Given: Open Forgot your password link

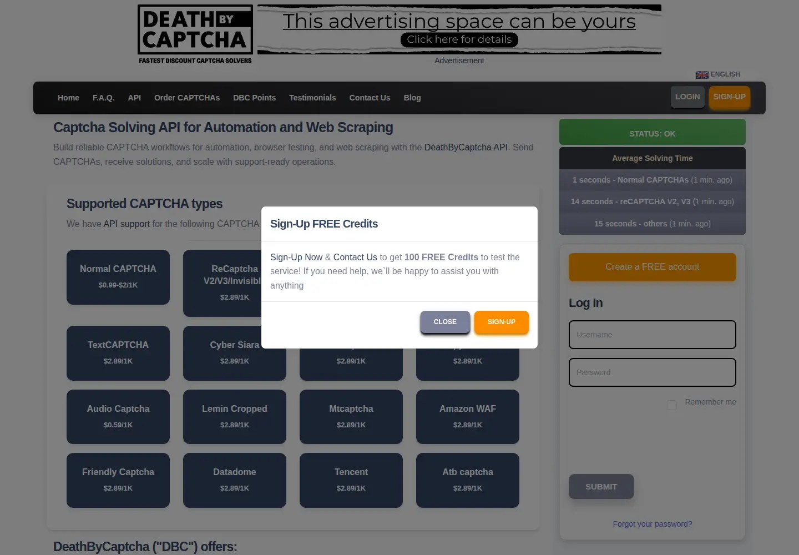Looking at the screenshot, I should tap(653, 524).
